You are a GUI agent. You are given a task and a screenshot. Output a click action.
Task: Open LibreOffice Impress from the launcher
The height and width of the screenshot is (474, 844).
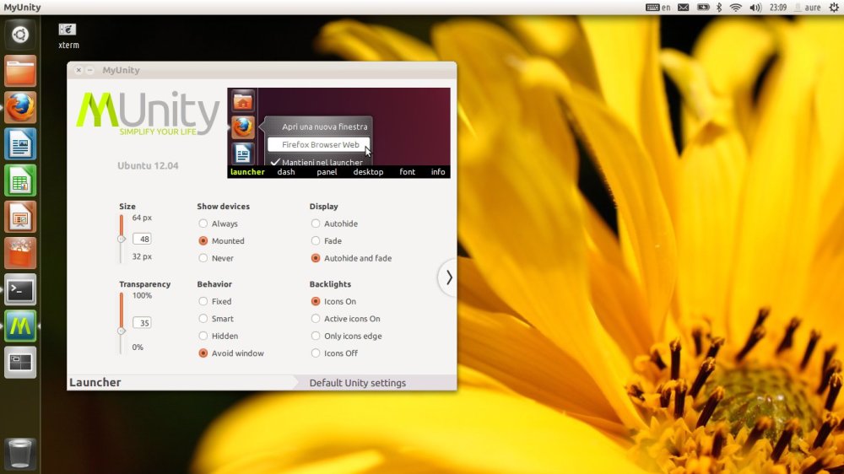pyautogui.click(x=20, y=217)
